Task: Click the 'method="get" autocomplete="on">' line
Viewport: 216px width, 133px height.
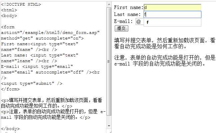Action: [x=42, y=38]
